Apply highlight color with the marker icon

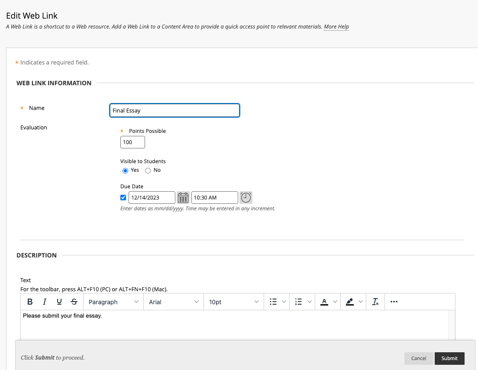[x=350, y=302]
